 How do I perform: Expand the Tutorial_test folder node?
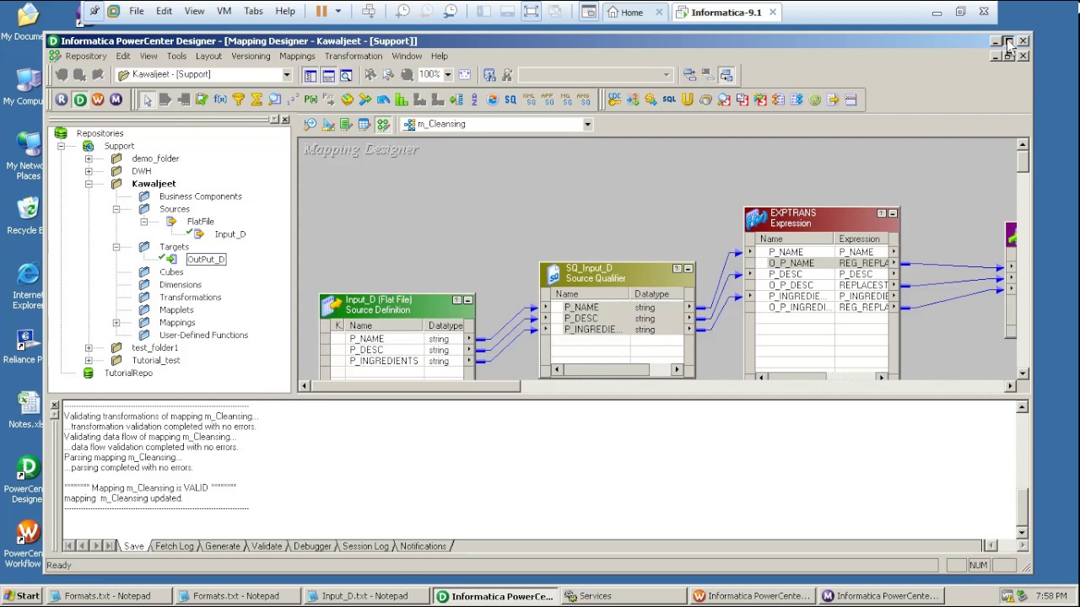pyautogui.click(x=89, y=361)
